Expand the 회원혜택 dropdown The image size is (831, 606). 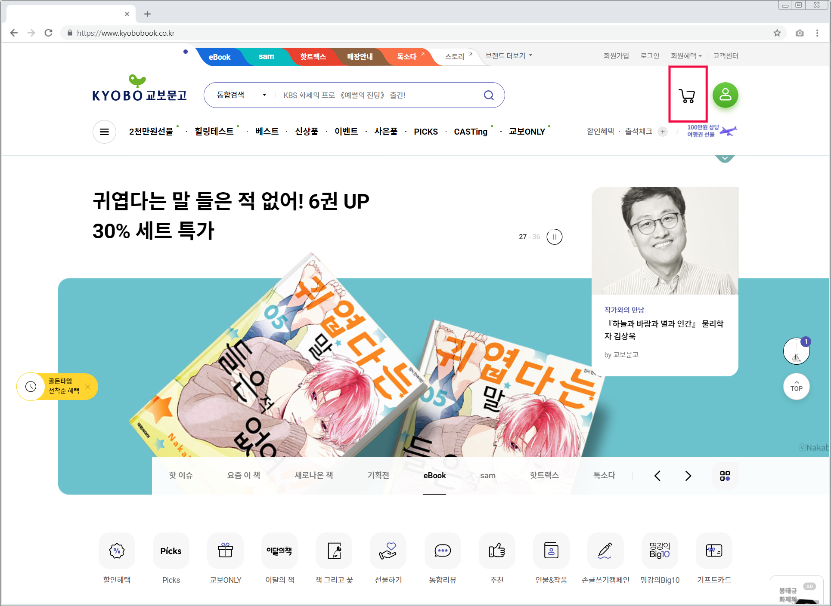pos(686,56)
